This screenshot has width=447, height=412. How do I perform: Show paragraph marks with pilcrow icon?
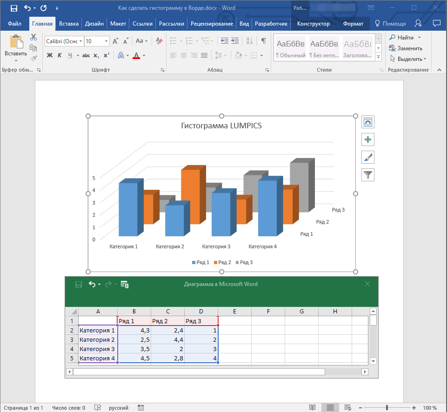pyautogui.click(x=264, y=41)
